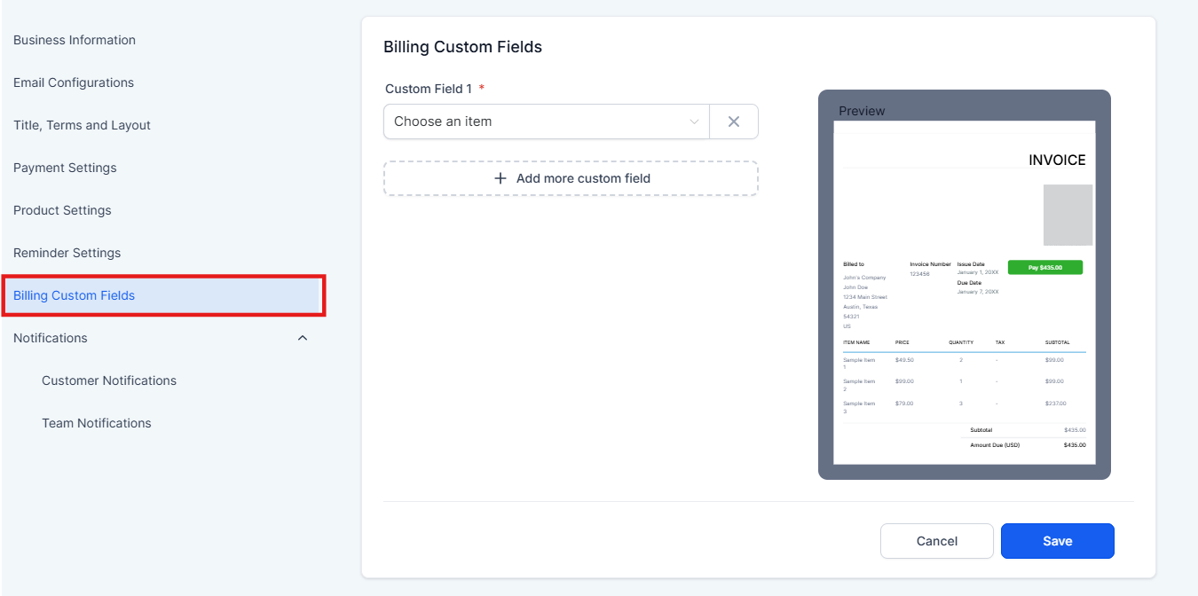
Task: Open Team Notifications sub-item
Action: [97, 423]
